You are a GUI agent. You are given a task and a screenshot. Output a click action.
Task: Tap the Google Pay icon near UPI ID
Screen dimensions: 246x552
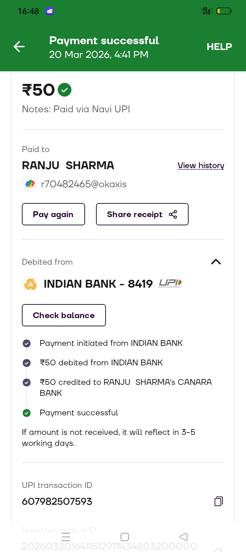[30, 184]
